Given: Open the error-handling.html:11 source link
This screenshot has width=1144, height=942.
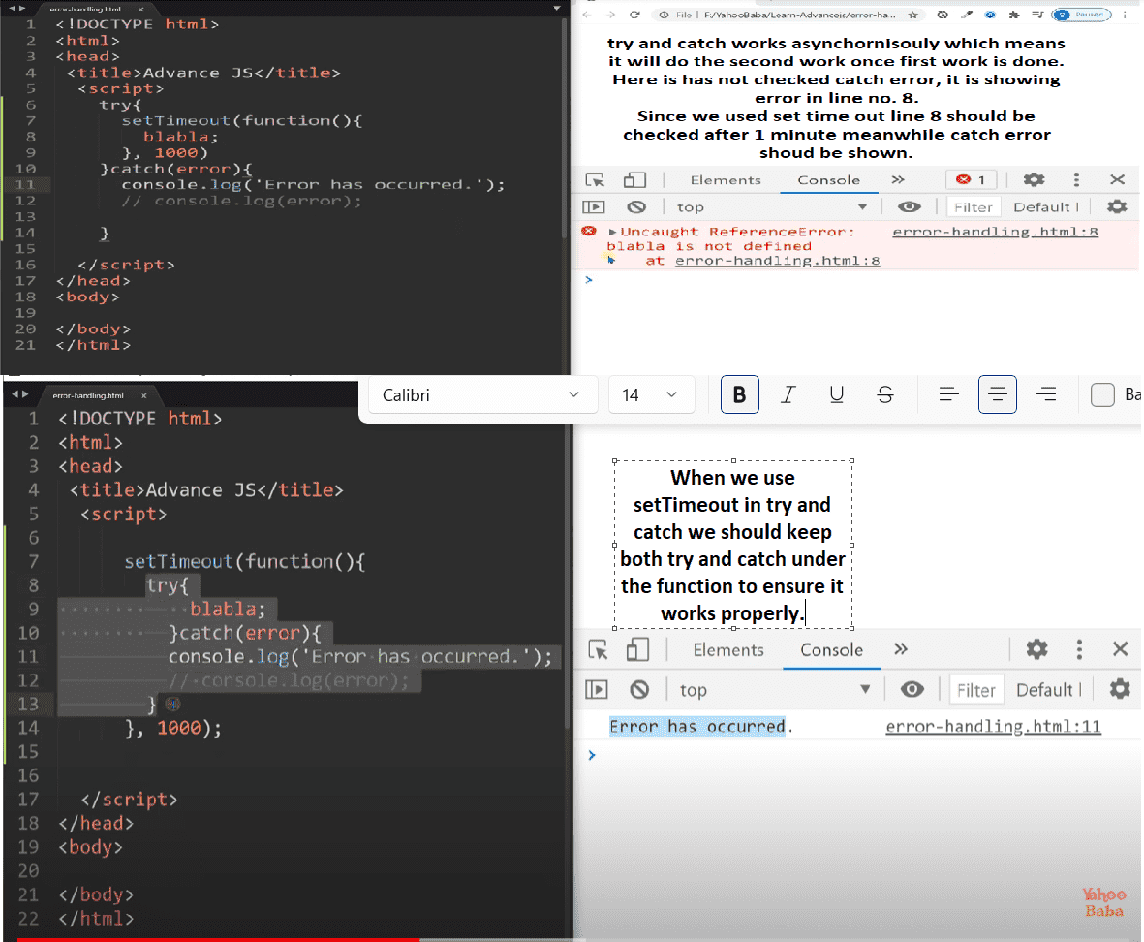Looking at the screenshot, I should point(993,727).
